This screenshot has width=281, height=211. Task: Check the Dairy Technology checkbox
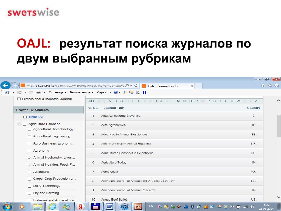(29, 186)
